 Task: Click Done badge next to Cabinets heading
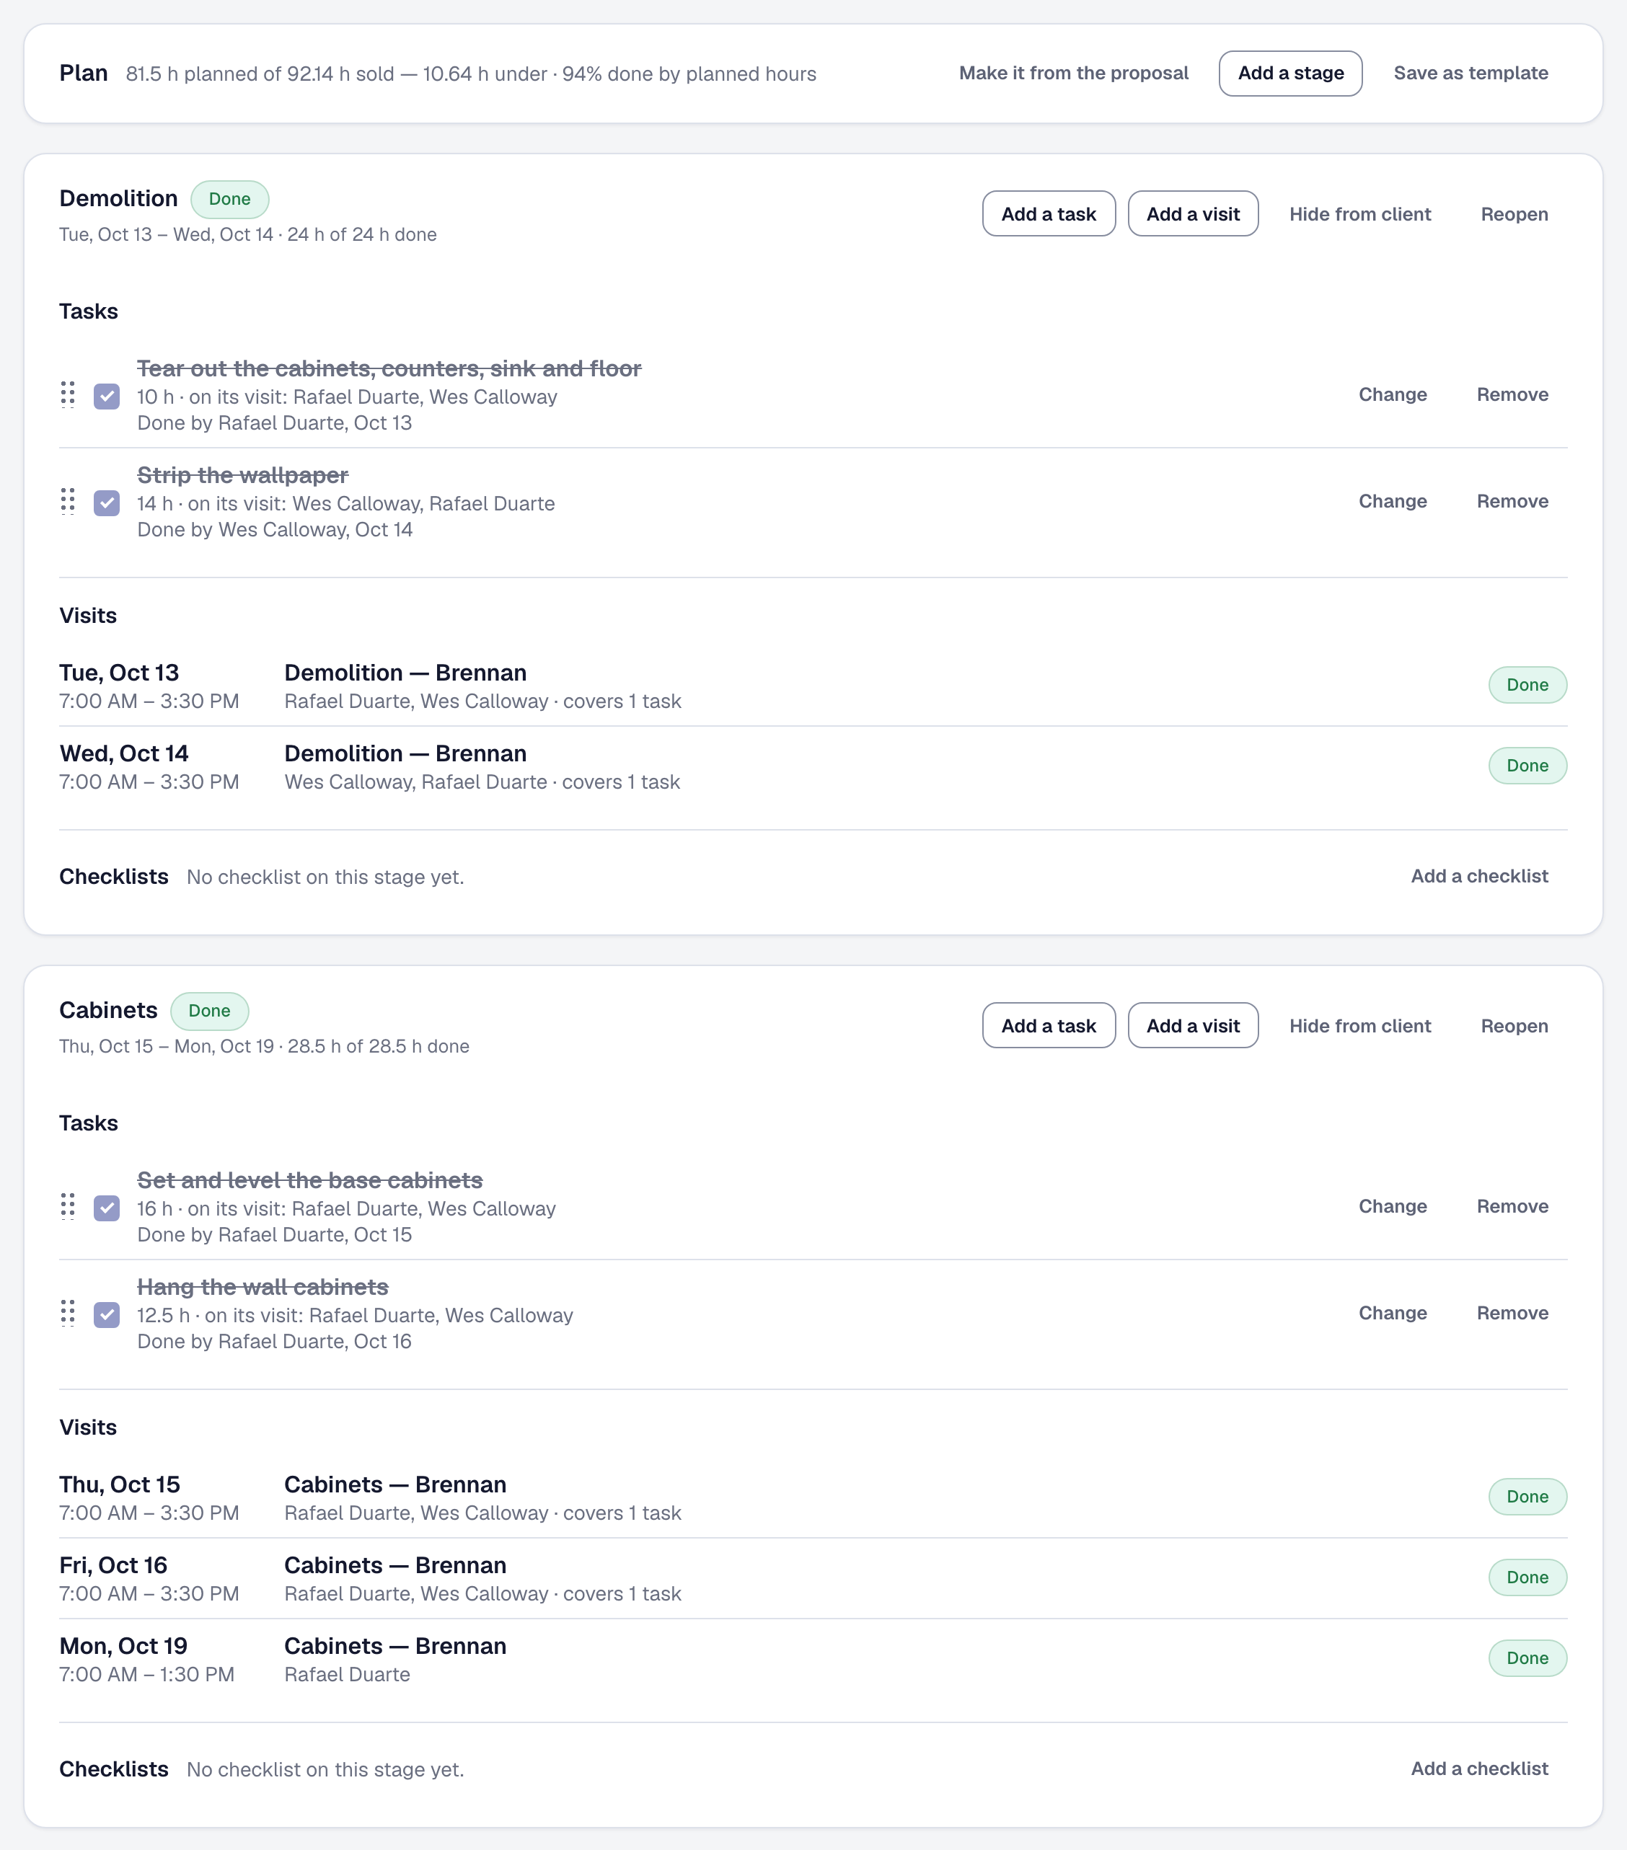point(209,1011)
